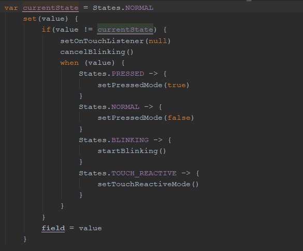Click 'value' parameter inside set()
Screen dimensions: 303x251
tap(53, 19)
